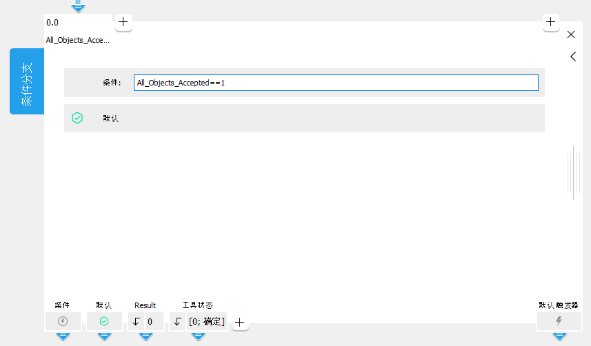Click the 条件 output lightning icon
This screenshot has height=346, width=591.
pyautogui.click(x=63, y=321)
